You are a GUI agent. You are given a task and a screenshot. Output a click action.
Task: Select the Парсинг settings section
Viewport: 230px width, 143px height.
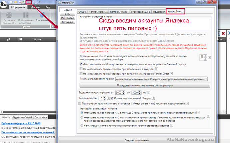tap(67, 10)
